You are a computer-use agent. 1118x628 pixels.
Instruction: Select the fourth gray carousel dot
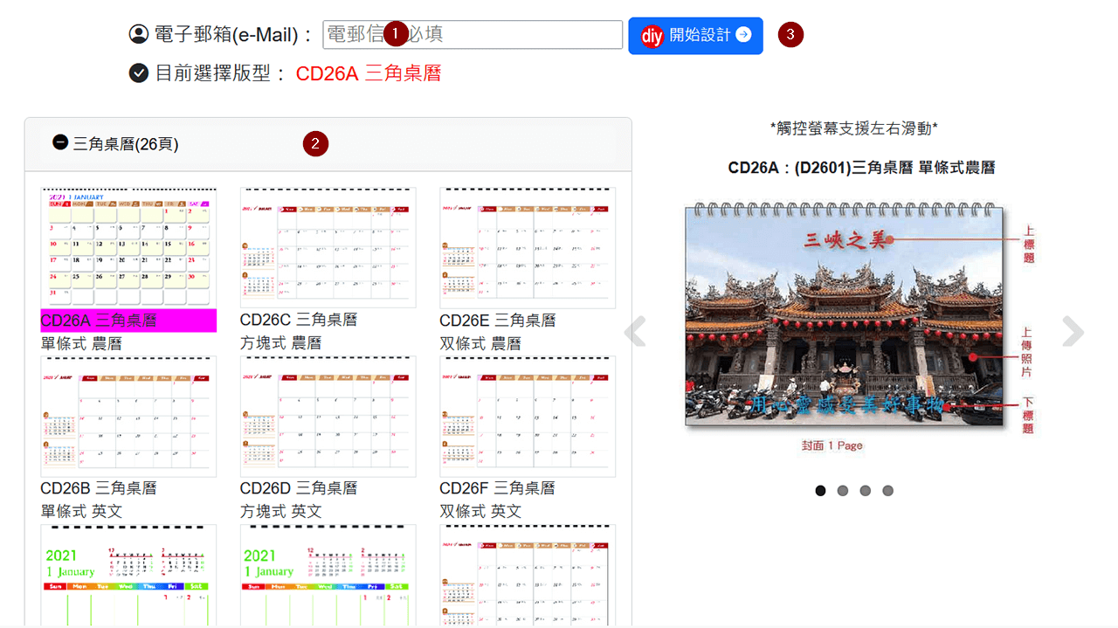(887, 490)
